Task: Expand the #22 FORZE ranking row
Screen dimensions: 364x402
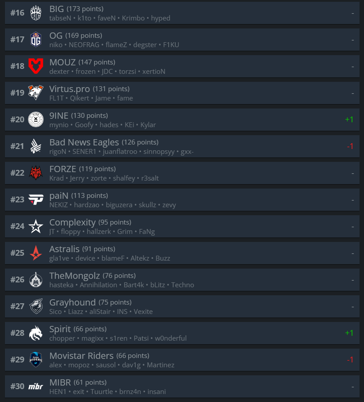Action: [x=182, y=173]
